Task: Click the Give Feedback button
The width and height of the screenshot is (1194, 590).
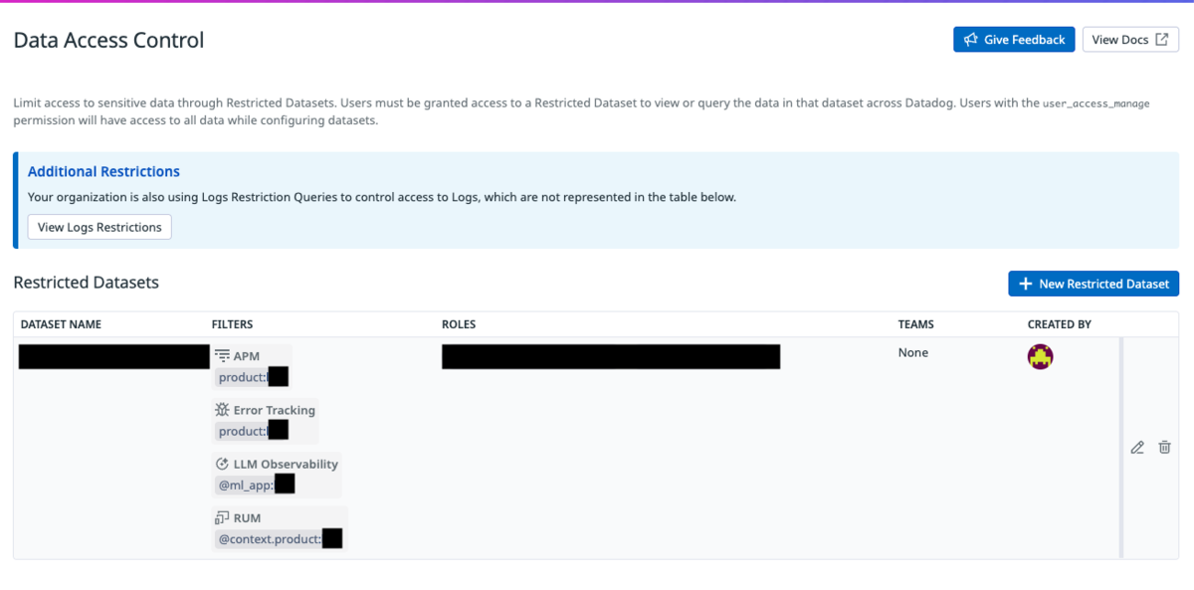Action: click(1014, 40)
